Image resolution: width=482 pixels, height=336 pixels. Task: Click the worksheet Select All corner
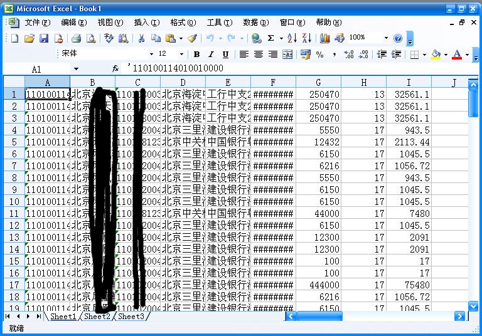[x=14, y=82]
